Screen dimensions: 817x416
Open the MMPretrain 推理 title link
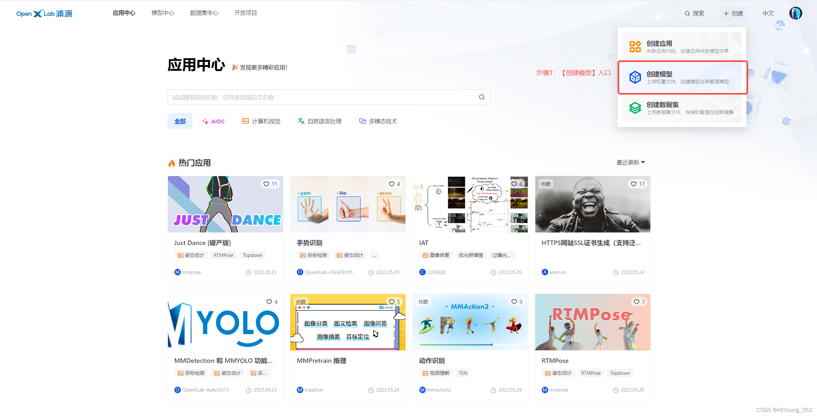click(321, 361)
